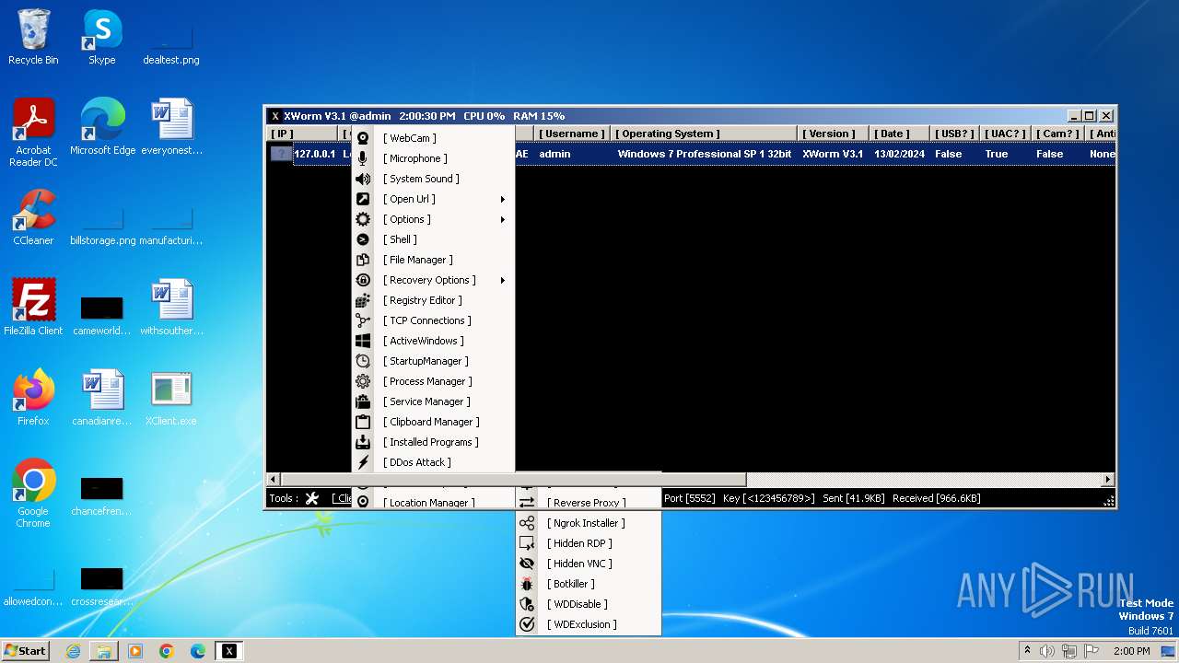Viewport: 1179px width, 663px height.
Task: Click the Options gear icon
Action: click(x=363, y=219)
